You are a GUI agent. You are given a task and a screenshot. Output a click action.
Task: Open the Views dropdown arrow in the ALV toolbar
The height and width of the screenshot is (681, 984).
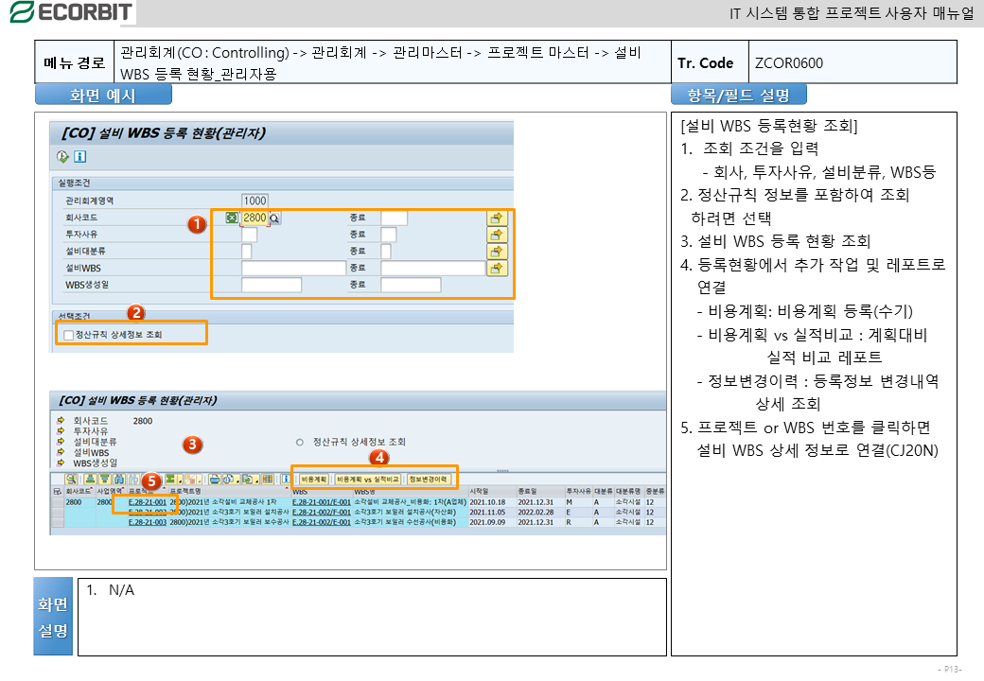pos(238,480)
